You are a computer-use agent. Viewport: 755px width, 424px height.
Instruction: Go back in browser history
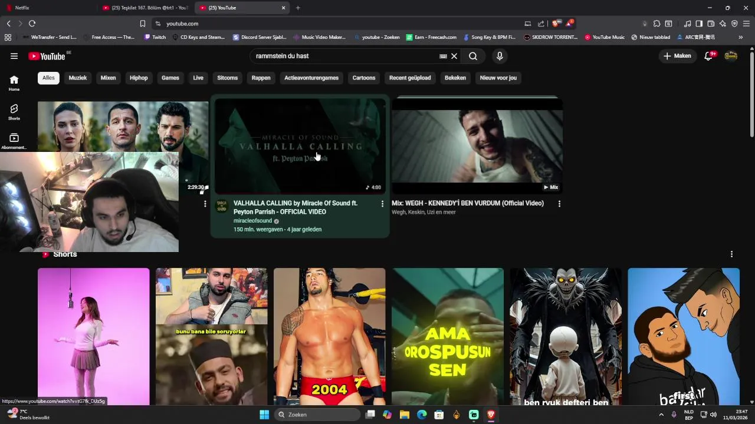8,24
